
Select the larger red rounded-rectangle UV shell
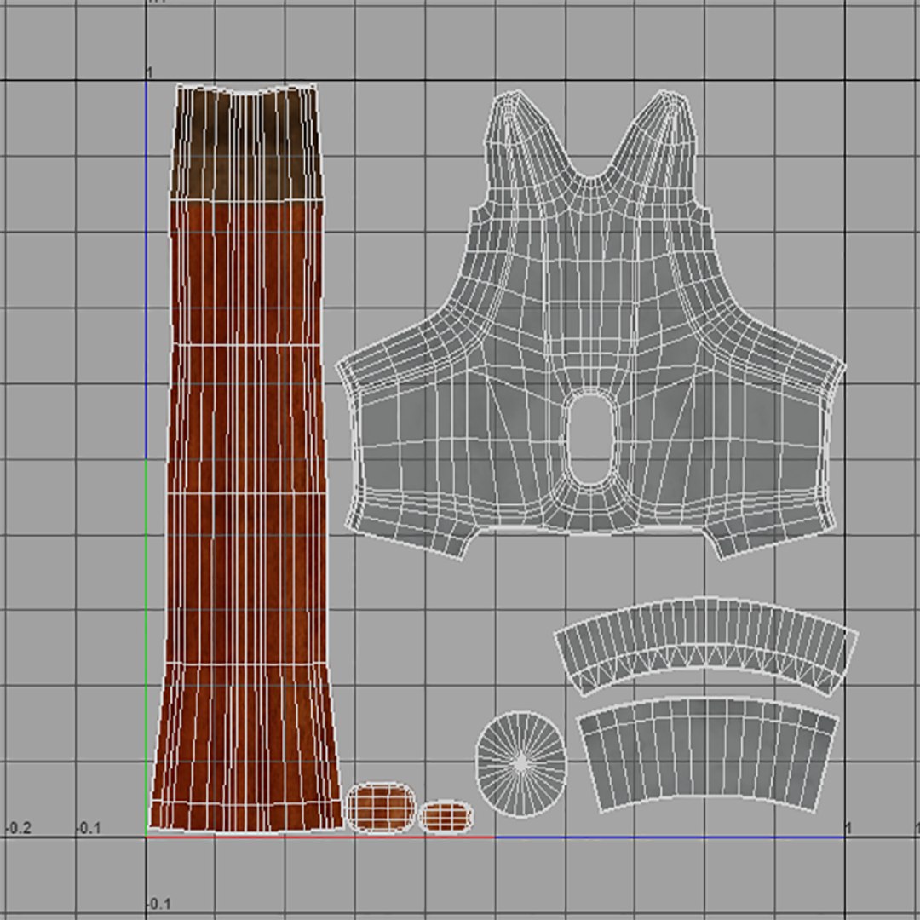pos(381,807)
